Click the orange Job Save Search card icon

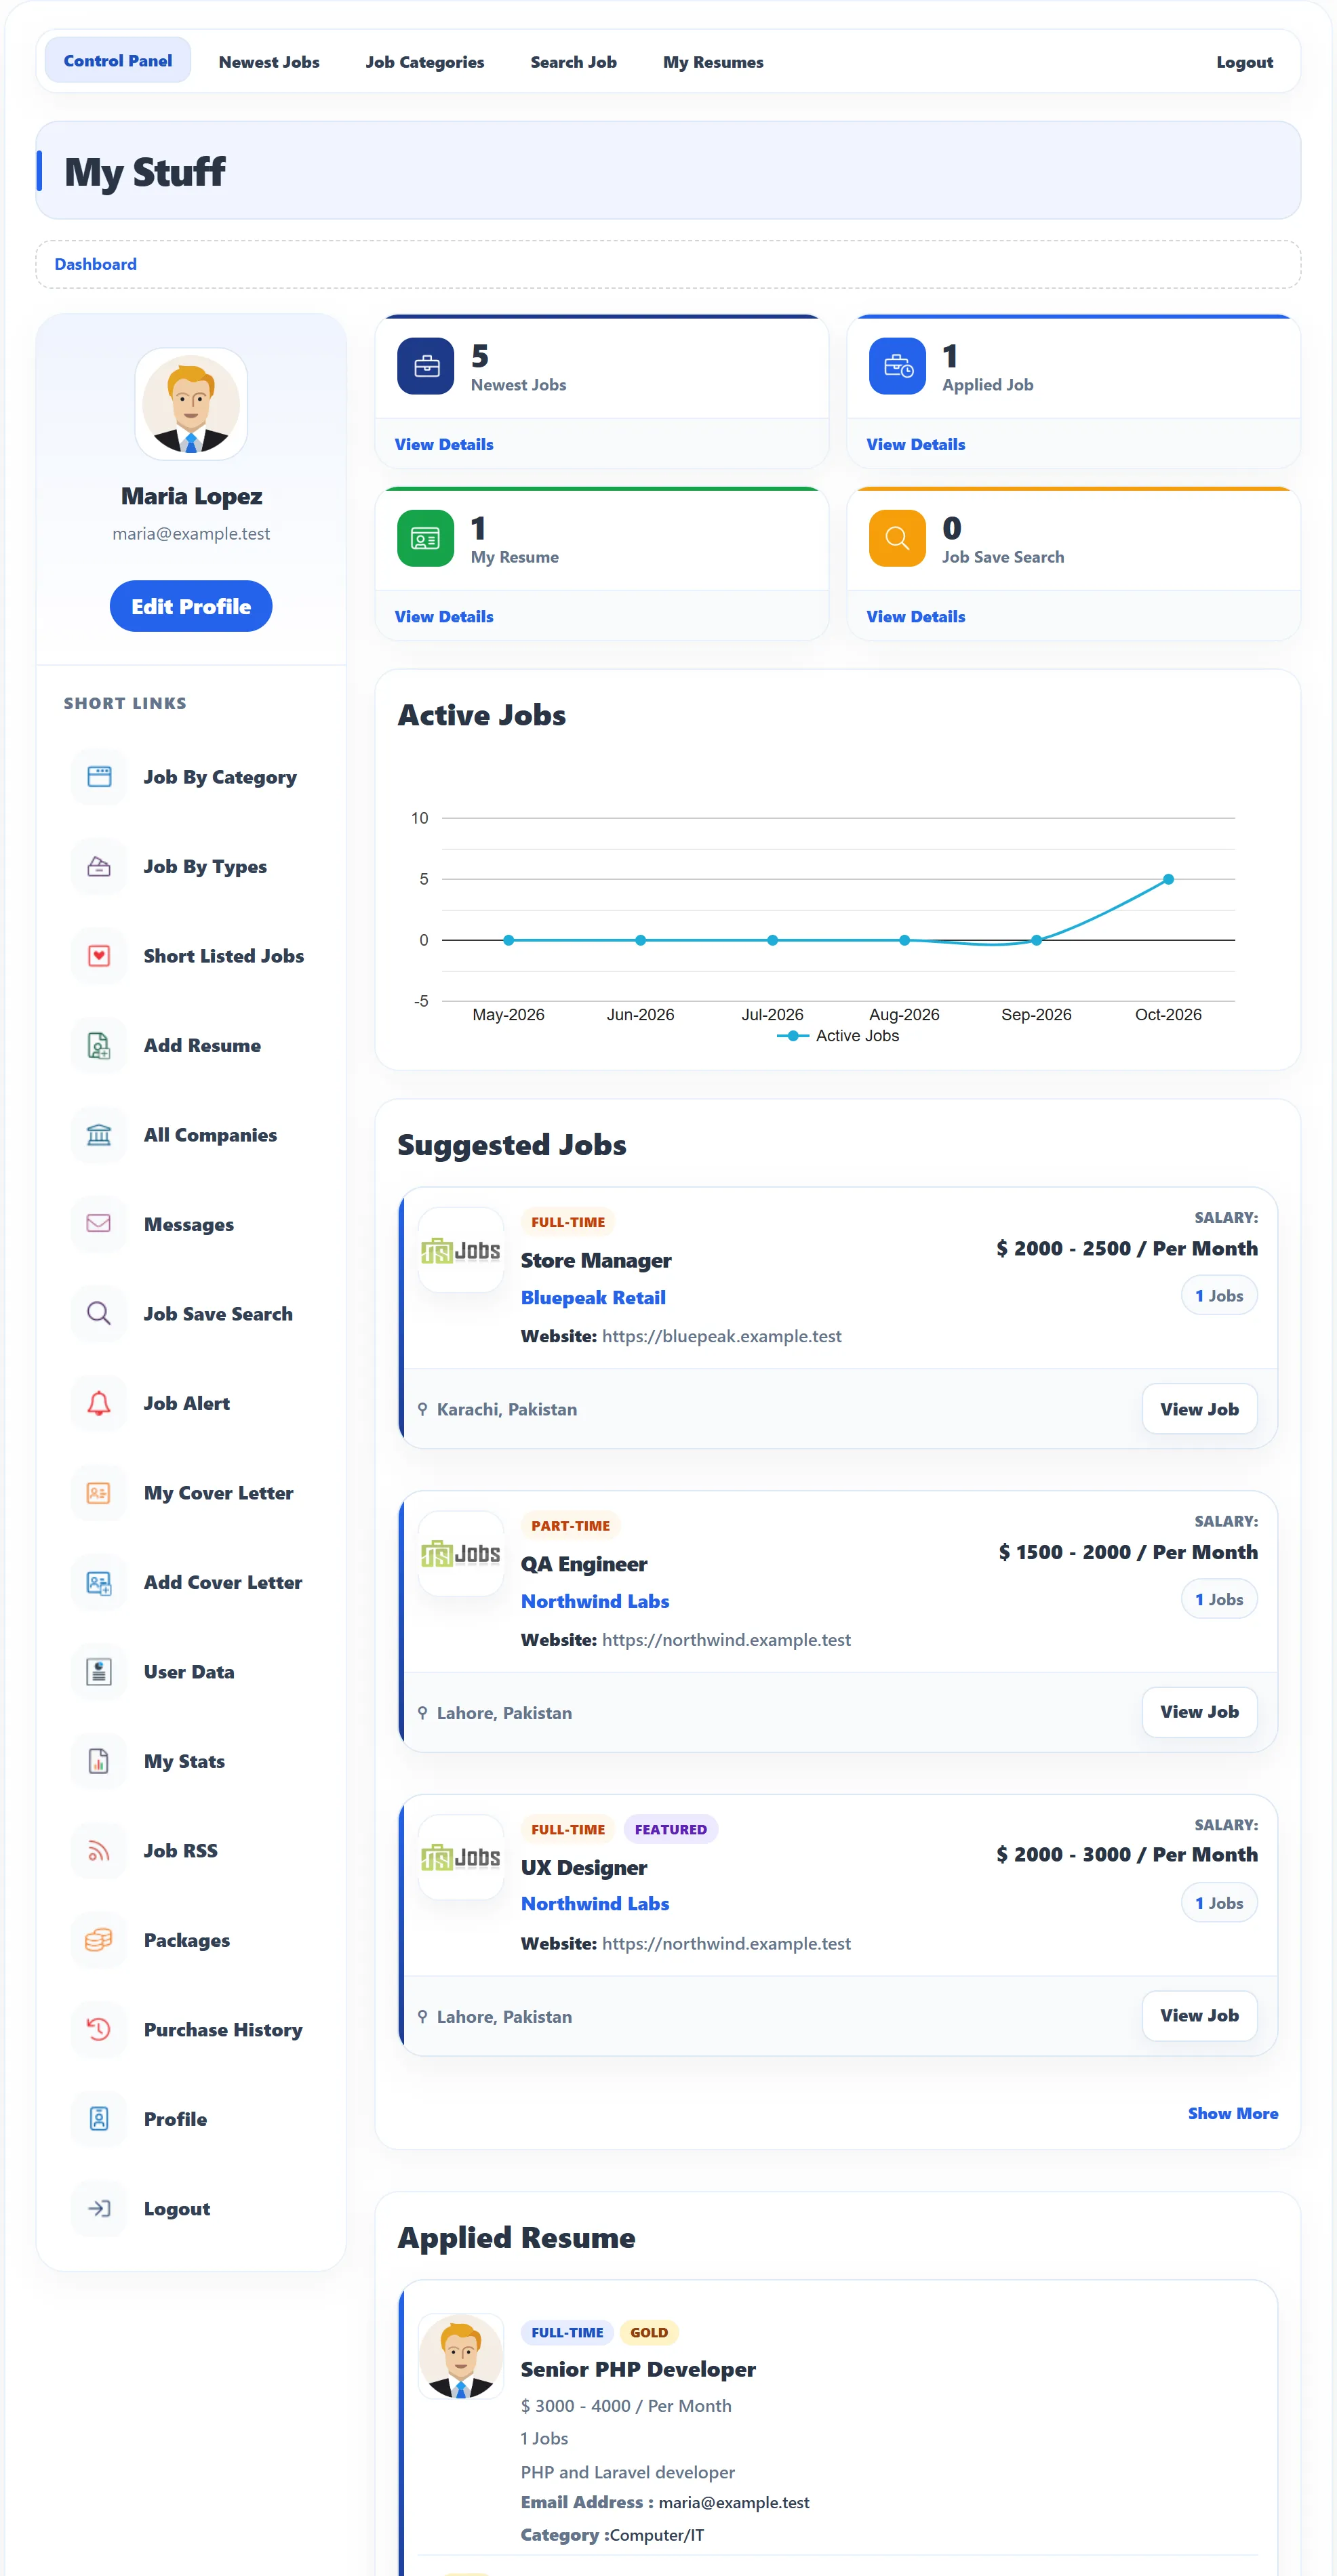(897, 538)
